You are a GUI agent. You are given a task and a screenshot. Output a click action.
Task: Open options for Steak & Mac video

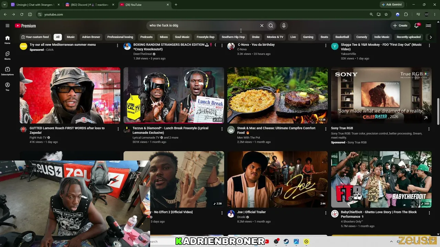coord(326,129)
